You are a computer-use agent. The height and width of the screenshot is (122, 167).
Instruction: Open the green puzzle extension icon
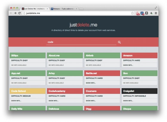[151, 13]
